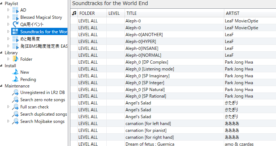Screen dimensions: 276x146
Task: Select carnation [for right hand] row
Action: pos(173,137)
